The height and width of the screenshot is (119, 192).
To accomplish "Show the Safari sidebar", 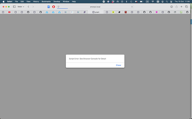I will pyautogui.click(x=14, y=7).
